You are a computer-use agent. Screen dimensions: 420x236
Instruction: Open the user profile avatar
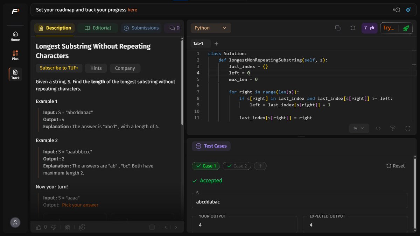(x=15, y=222)
